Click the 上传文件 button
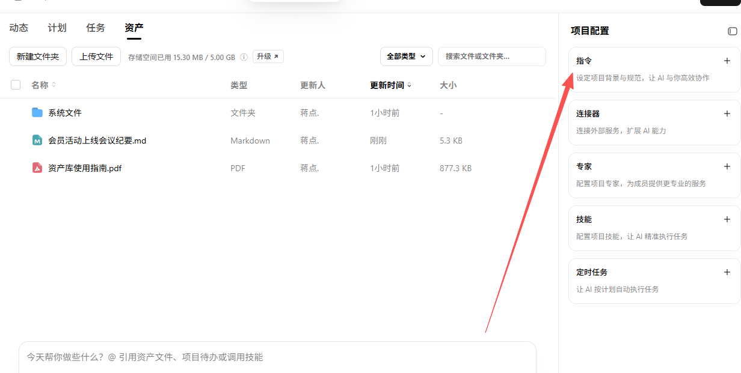 pos(96,56)
